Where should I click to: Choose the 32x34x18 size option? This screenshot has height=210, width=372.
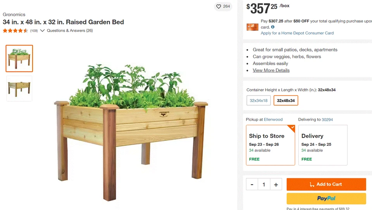click(x=258, y=101)
